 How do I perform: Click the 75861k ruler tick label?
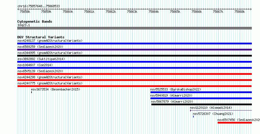pos(89,12)
